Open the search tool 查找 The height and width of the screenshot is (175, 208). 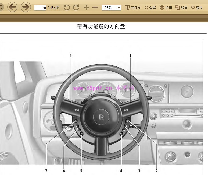[x=197, y=8]
